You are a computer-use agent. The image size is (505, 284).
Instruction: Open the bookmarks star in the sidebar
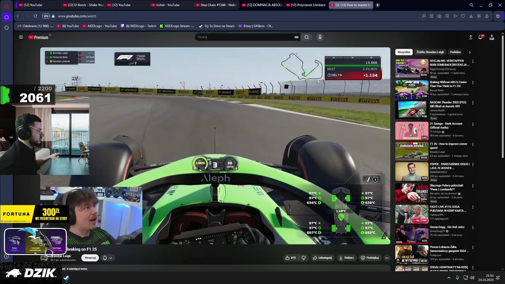6,28
